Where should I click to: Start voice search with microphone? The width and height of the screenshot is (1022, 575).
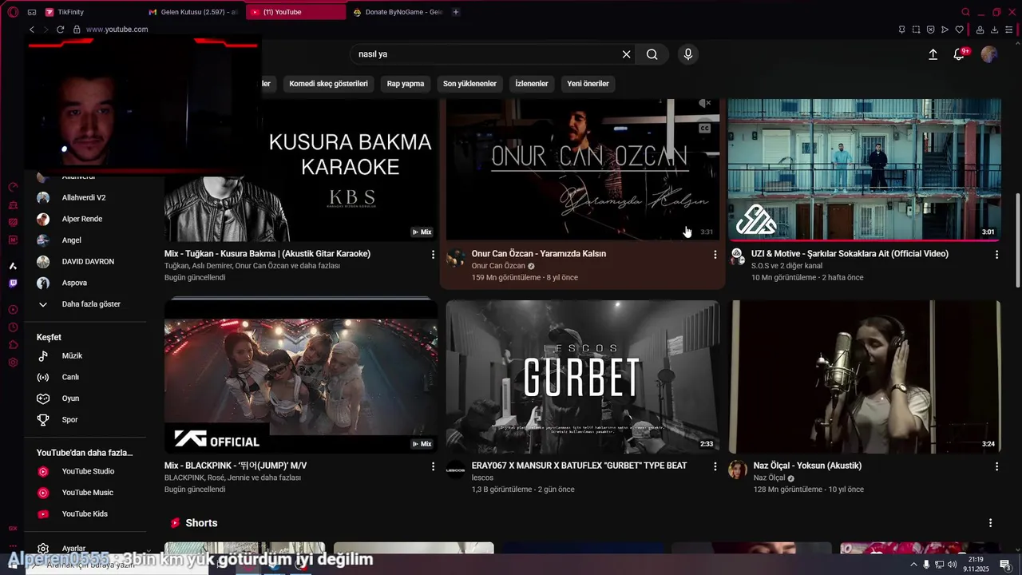(x=688, y=54)
